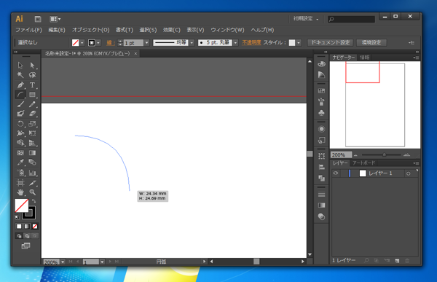
Task: Open brush definition 5 pt. 丸筆 dropdown
Action: [236, 43]
